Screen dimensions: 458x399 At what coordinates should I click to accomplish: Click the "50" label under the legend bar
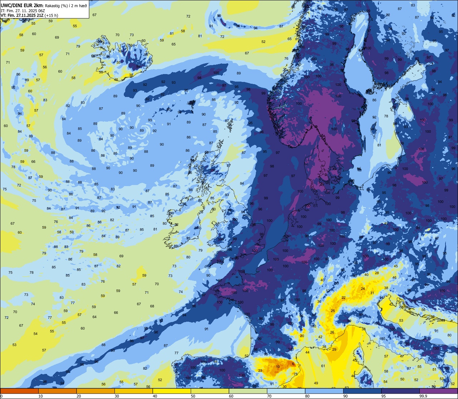(194, 396)
